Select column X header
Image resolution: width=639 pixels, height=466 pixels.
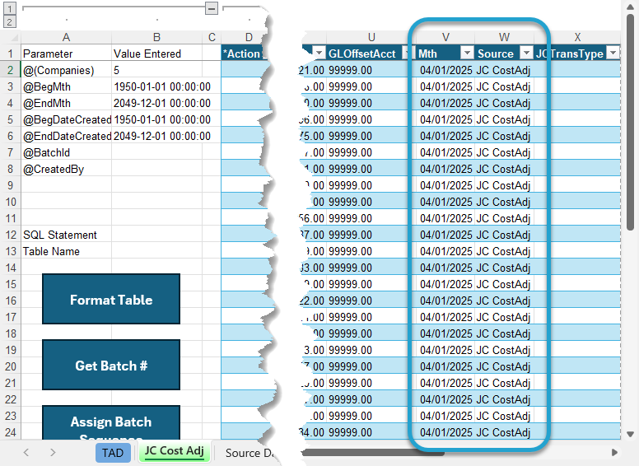(577, 38)
